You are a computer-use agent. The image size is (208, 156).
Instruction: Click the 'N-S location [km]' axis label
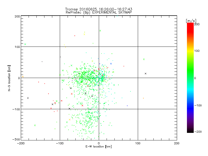click(x=9, y=78)
